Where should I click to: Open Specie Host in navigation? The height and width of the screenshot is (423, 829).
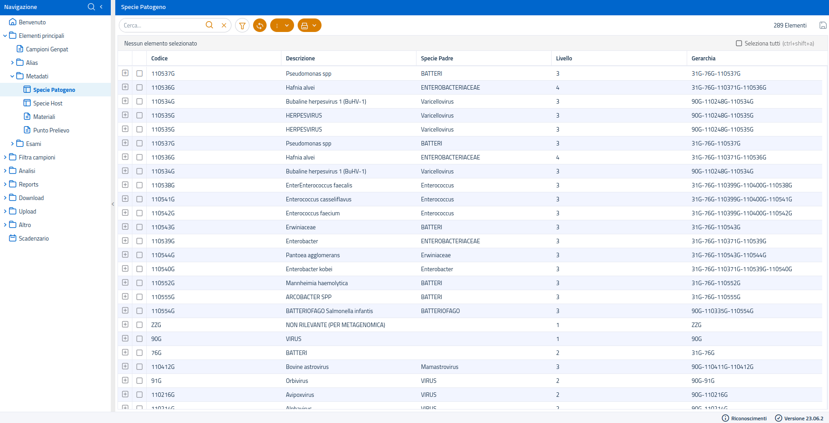[48, 103]
